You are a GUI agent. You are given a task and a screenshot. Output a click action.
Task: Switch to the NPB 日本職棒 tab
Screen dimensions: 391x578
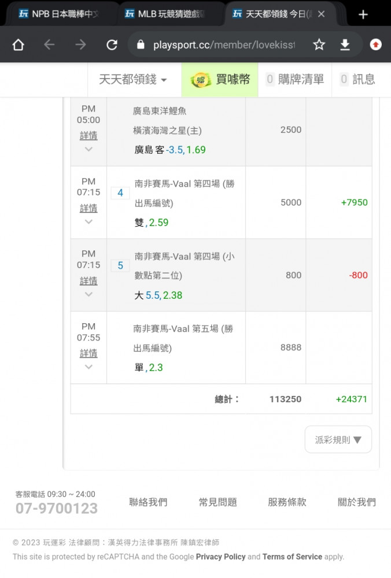click(x=59, y=14)
